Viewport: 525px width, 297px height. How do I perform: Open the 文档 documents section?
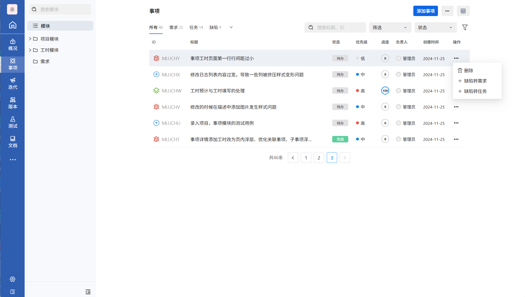coord(12,142)
